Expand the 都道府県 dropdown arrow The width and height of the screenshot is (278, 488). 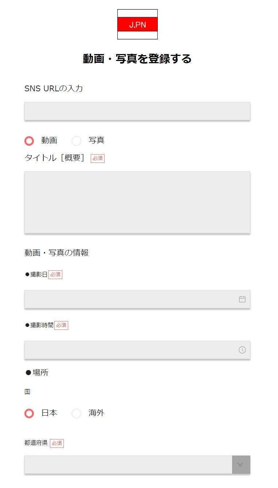coord(241,465)
